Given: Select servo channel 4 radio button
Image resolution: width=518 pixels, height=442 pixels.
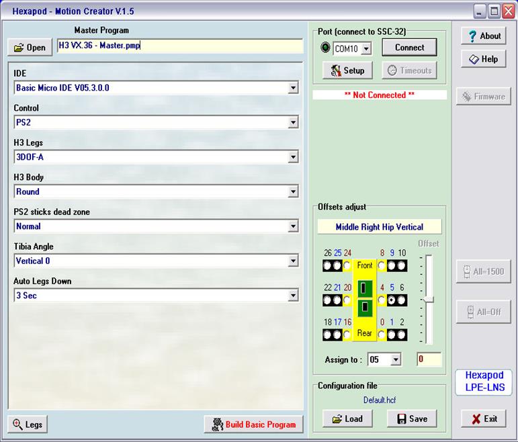Looking at the screenshot, I should click(382, 300).
